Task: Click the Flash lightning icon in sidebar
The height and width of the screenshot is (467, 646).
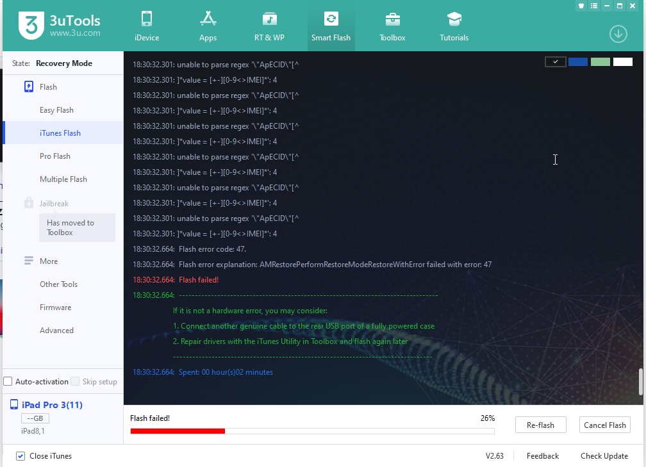Action: coord(28,86)
